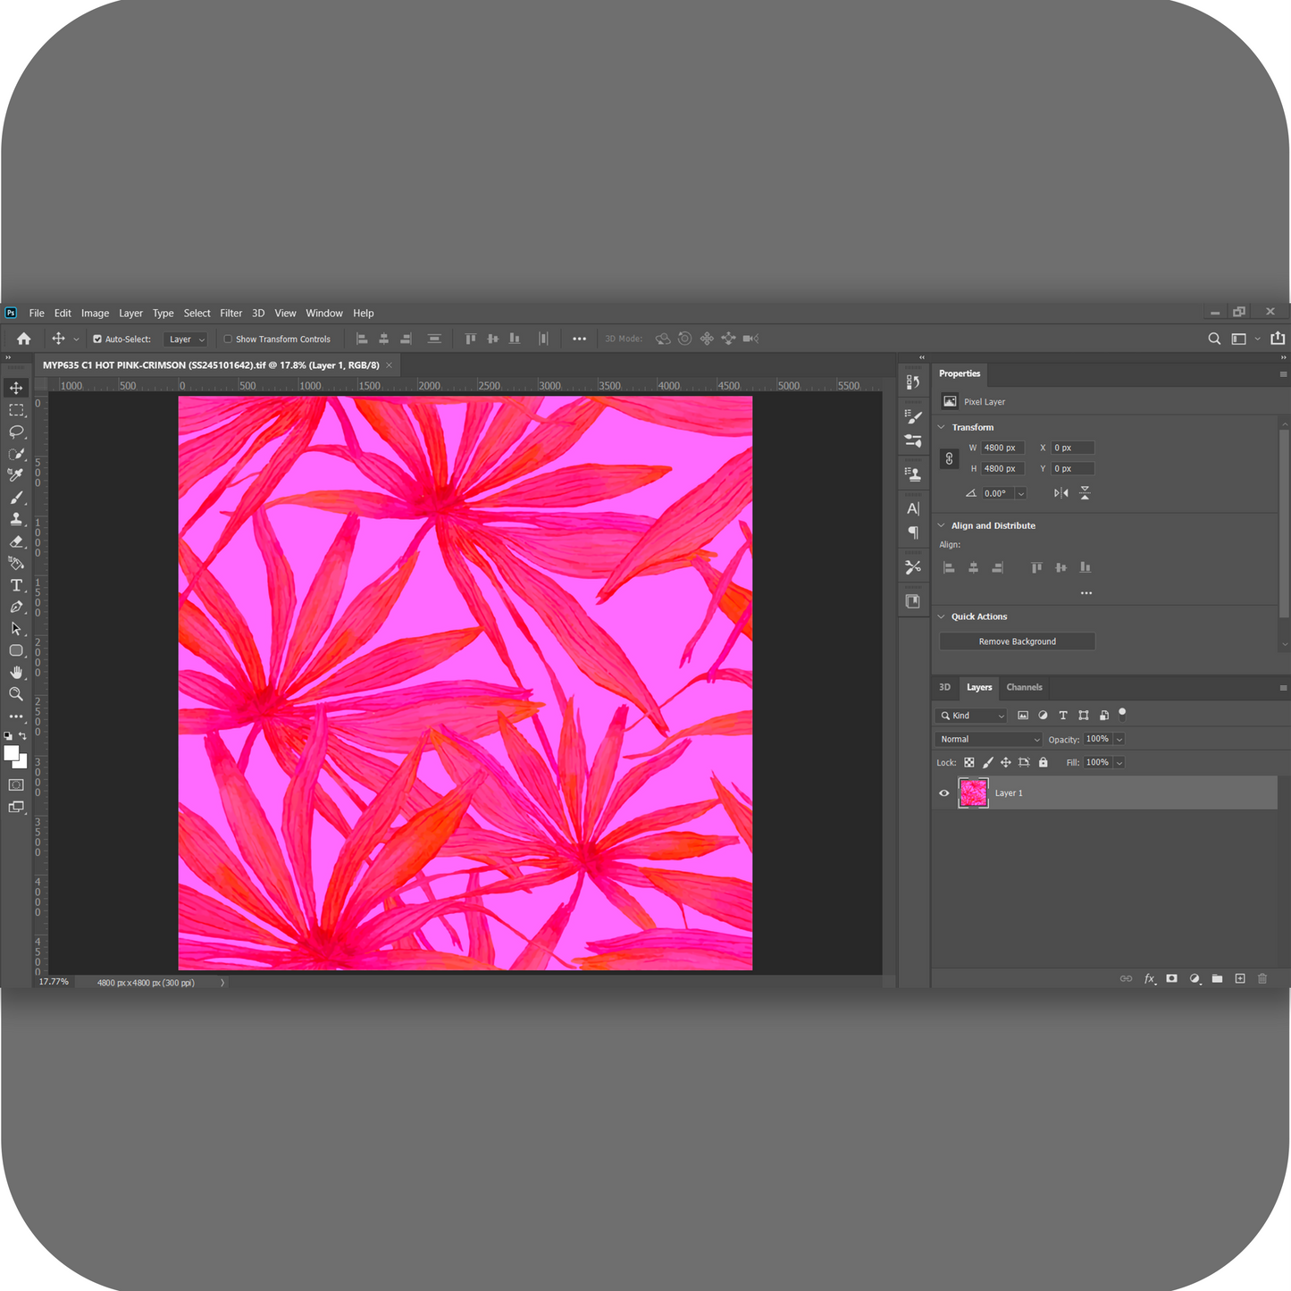
Task: Open the Fill slider dropdown arrow
Action: coord(1119,763)
